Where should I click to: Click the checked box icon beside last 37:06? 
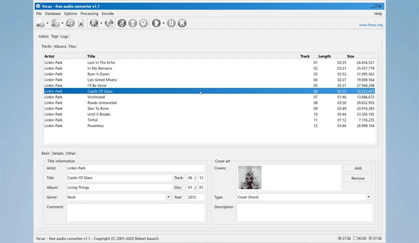coord(370,238)
